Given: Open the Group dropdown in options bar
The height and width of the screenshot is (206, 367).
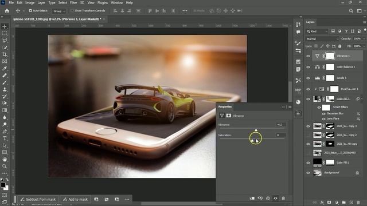Looking at the screenshot, I should [x=58, y=11].
